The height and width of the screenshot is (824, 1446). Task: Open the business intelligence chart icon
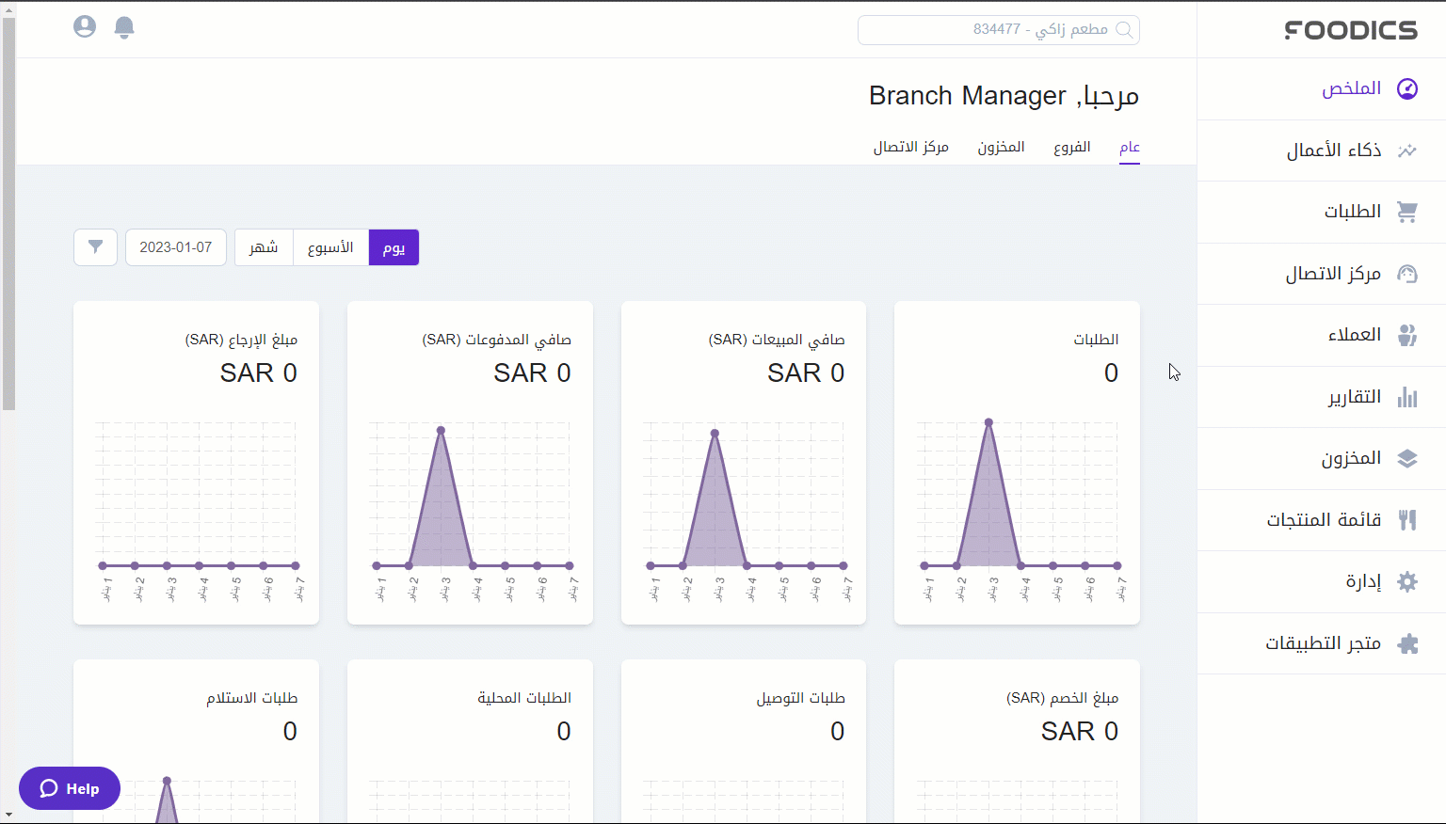click(1406, 151)
